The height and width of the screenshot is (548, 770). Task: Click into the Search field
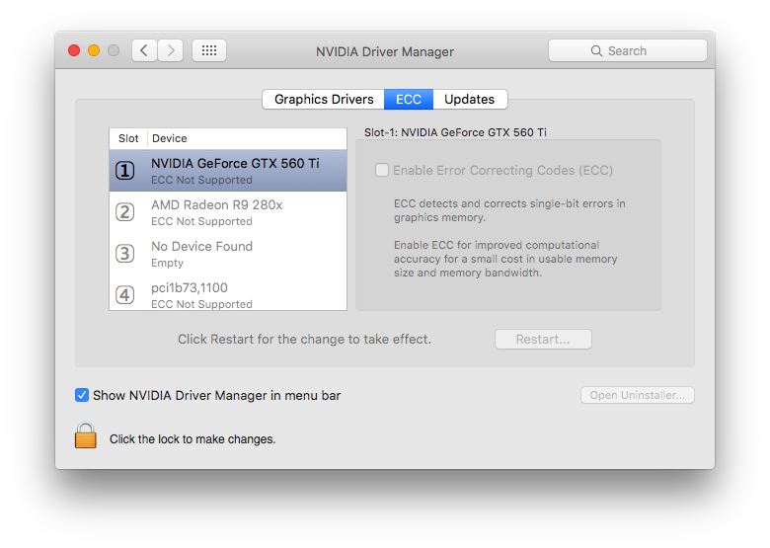[x=628, y=50]
